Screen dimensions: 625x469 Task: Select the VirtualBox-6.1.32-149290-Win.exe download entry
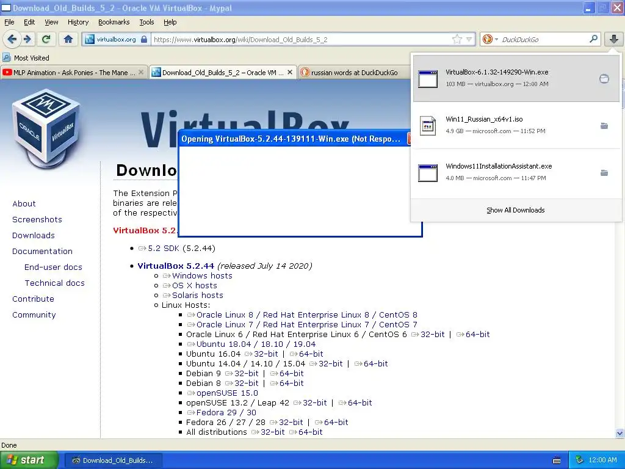tap(516, 78)
